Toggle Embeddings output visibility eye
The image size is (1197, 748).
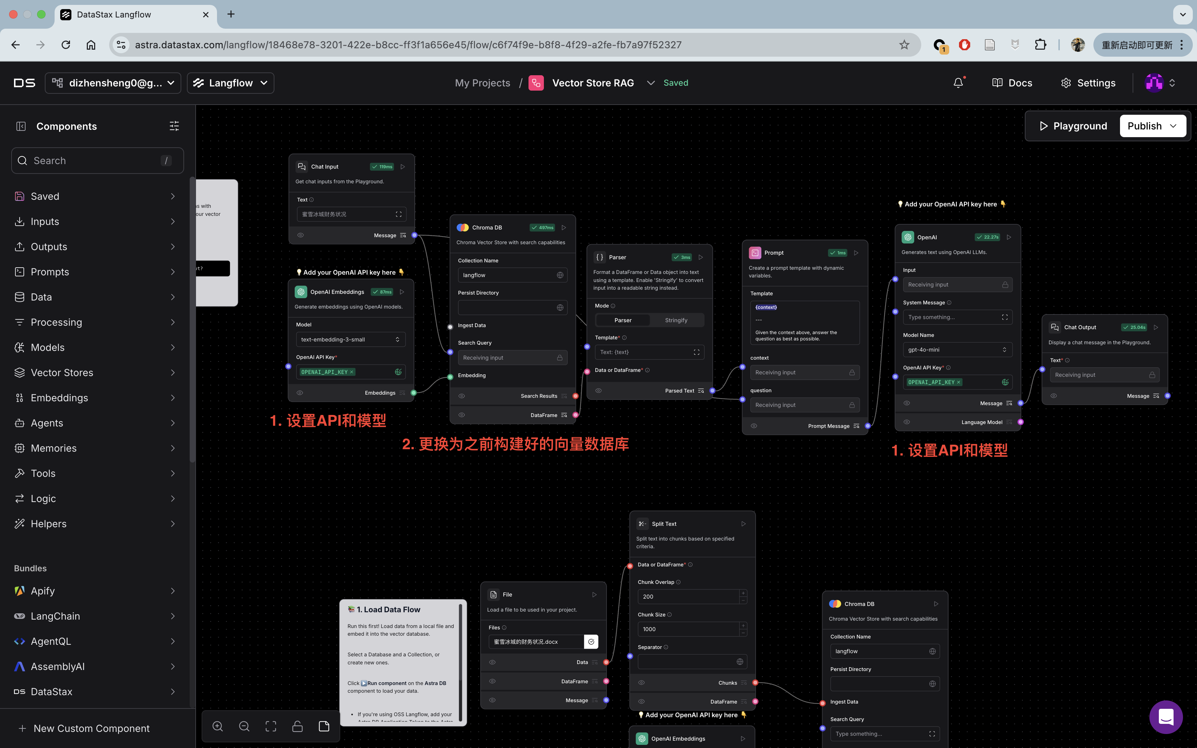[x=300, y=393]
